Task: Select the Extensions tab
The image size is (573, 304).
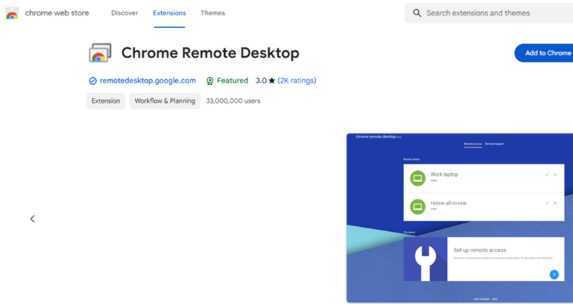Action: [170, 13]
